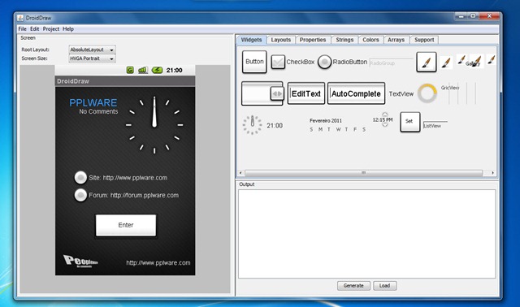Select the Button widget in palette
The width and height of the screenshot is (520, 307).
click(x=254, y=62)
